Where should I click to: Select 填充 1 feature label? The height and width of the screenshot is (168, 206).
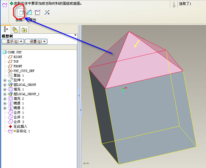[x=19, y=89]
